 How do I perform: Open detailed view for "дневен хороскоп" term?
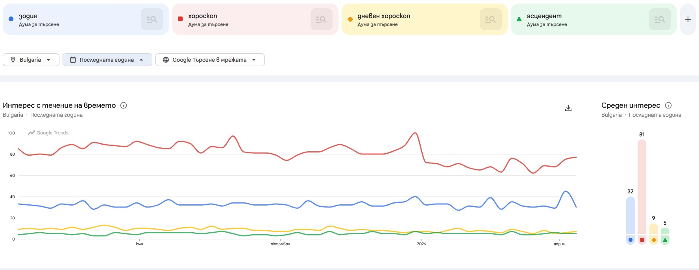[x=490, y=19]
